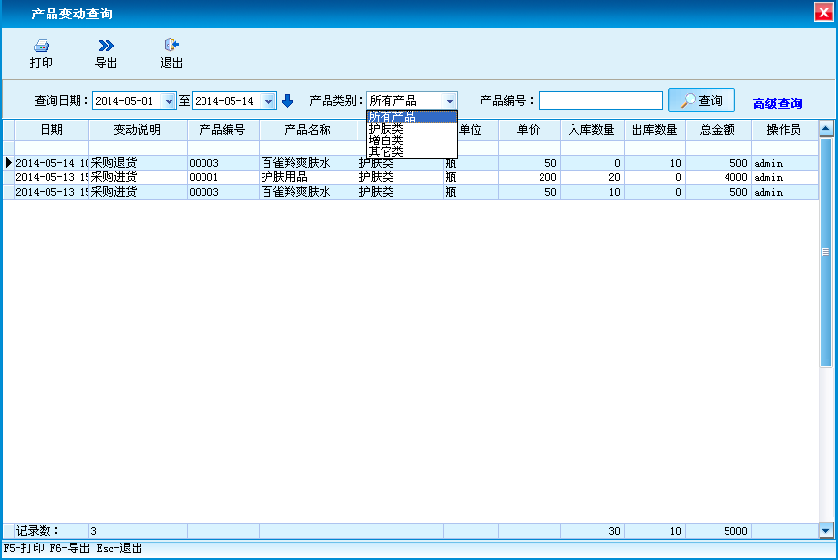The height and width of the screenshot is (560, 838).
Task: Sort by the 总金额 column header
Action: coord(718,129)
